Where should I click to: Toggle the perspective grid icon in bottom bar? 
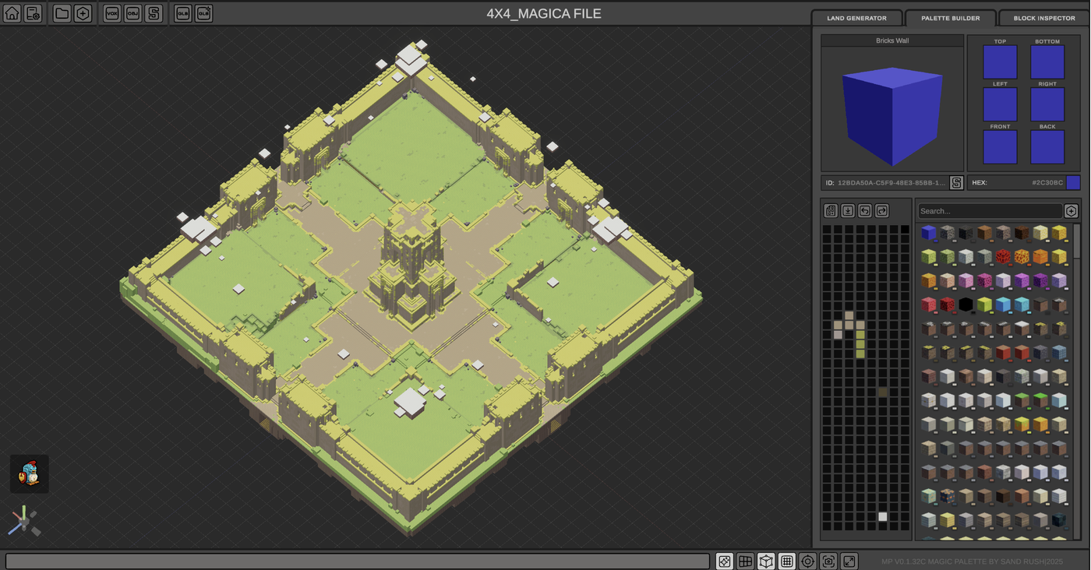(746, 561)
